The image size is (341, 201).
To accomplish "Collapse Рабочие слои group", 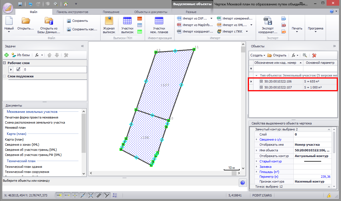I will pos(5,63).
